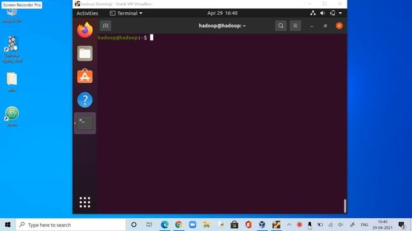
Task: Launch Google Chrome from taskbar
Action: click(x=179, y=225)
